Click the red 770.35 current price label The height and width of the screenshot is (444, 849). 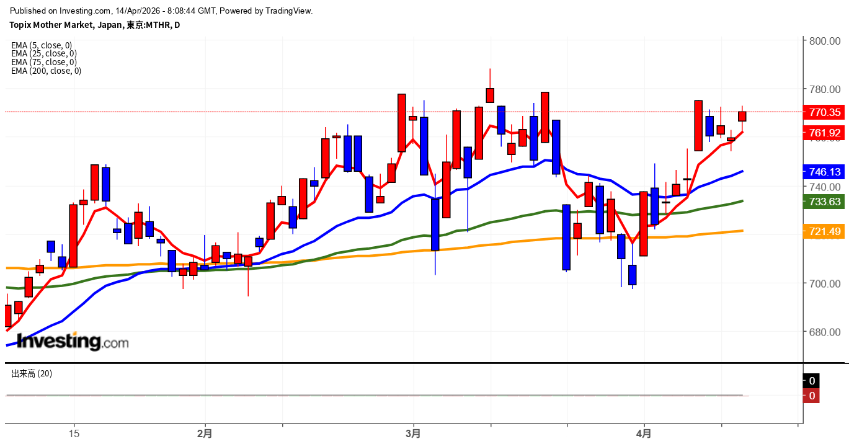[825, 112]
